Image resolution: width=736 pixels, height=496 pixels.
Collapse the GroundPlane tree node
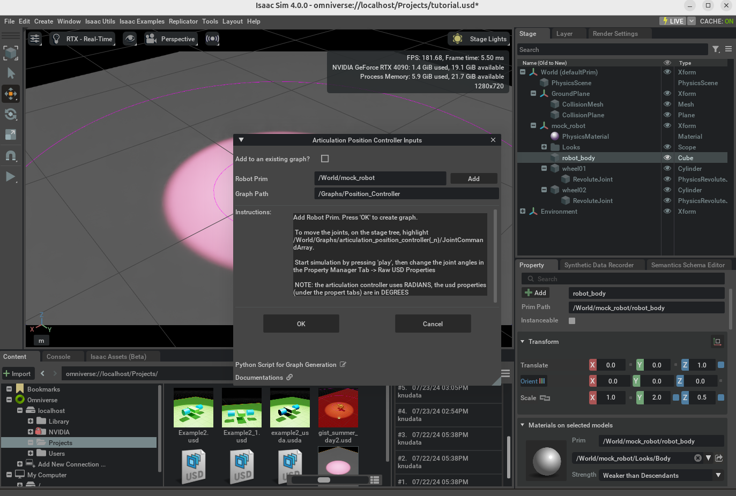[533, 93]
